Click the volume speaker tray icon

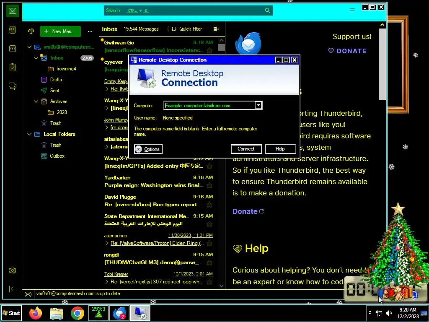[x=389, y=313]
